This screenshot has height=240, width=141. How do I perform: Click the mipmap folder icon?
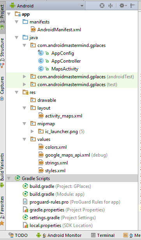coord(33,123)
